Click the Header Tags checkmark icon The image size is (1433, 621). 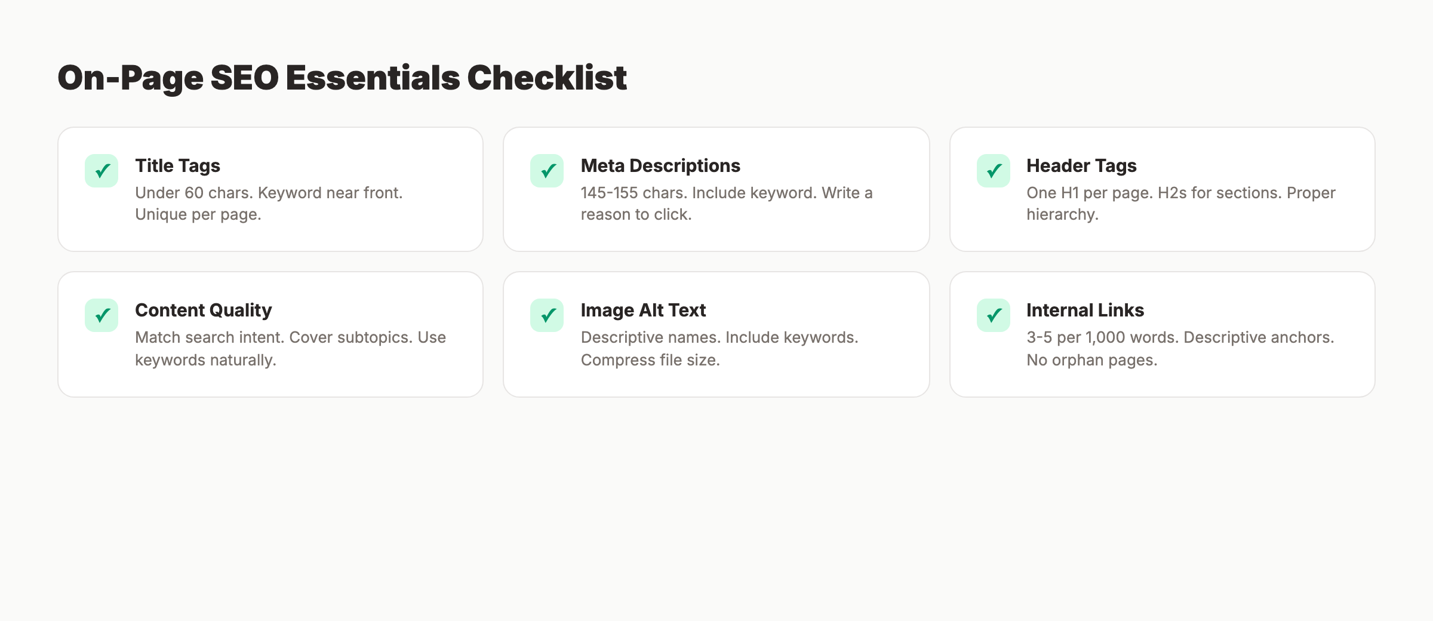pos(993,171)
